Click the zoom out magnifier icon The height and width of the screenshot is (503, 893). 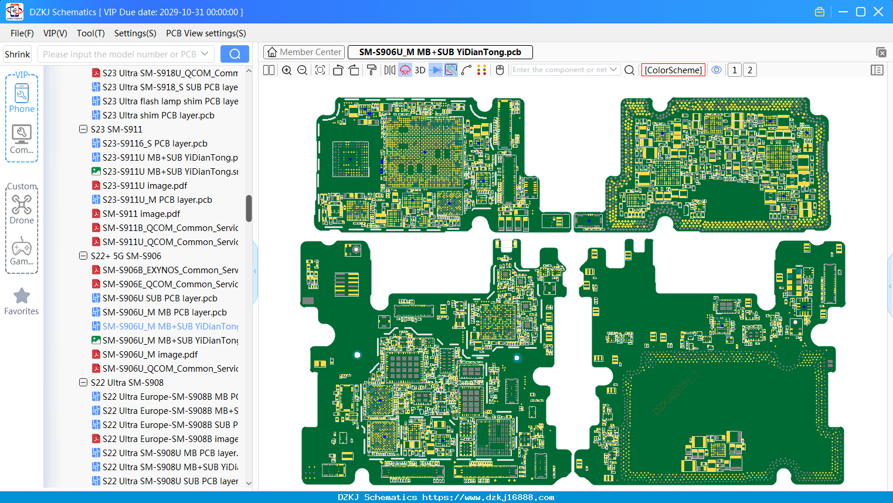[x=303, y=70]
